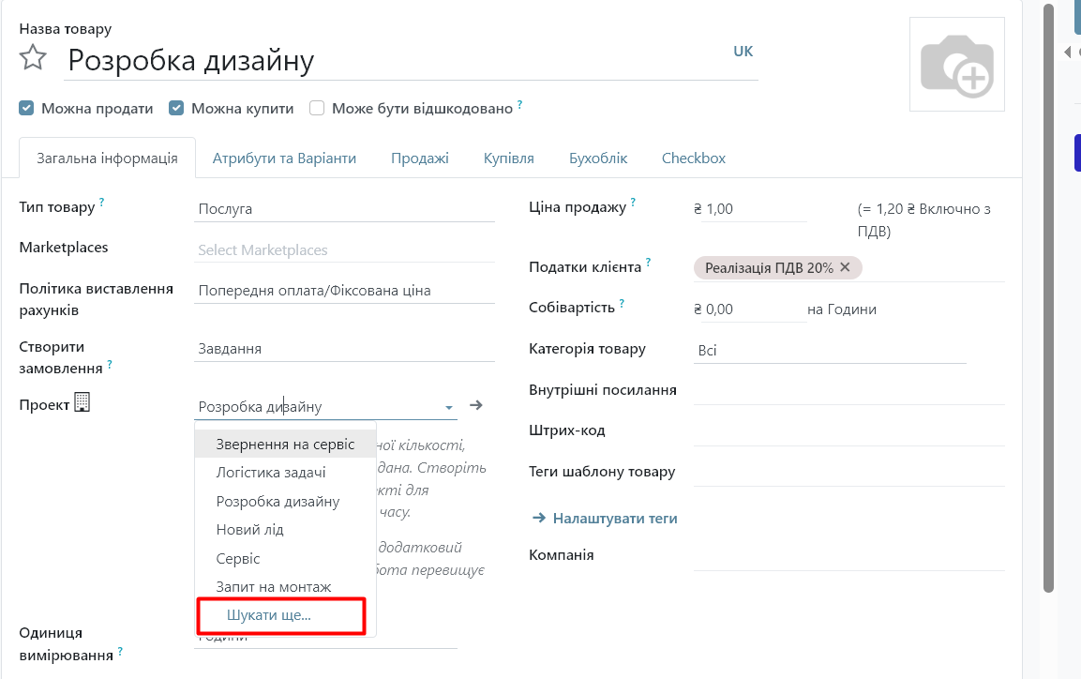
Task: Enable Може бути відшкодовано checkbox
Action: pyautogui.click(x=317, y=108)
